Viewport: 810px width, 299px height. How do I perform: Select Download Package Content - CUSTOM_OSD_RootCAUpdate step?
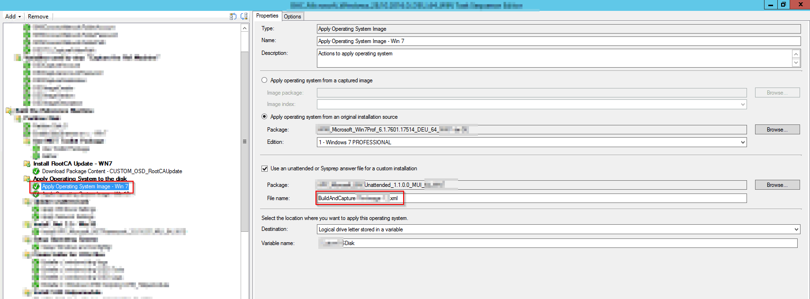(112, 171)
